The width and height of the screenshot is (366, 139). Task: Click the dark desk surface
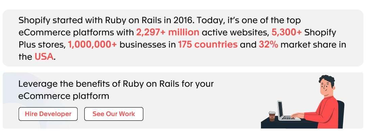[289, 123]
